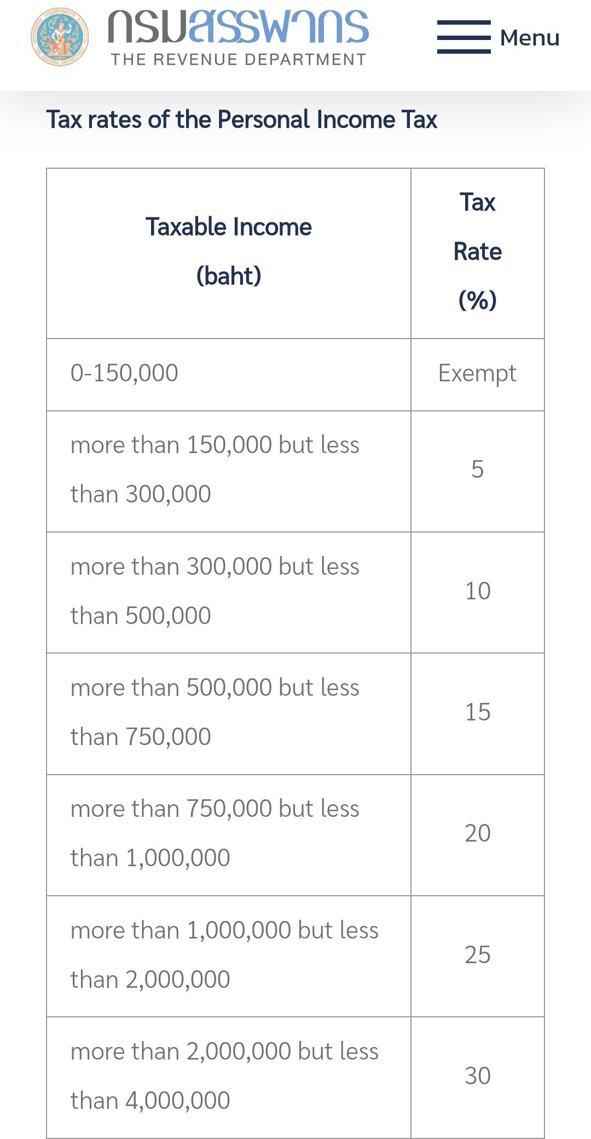Click the "Tax Rate (%)" column header
Image resolution: width=591 pixels, height=1139 pixels.
pyautogui.click(x=477, y=251)
